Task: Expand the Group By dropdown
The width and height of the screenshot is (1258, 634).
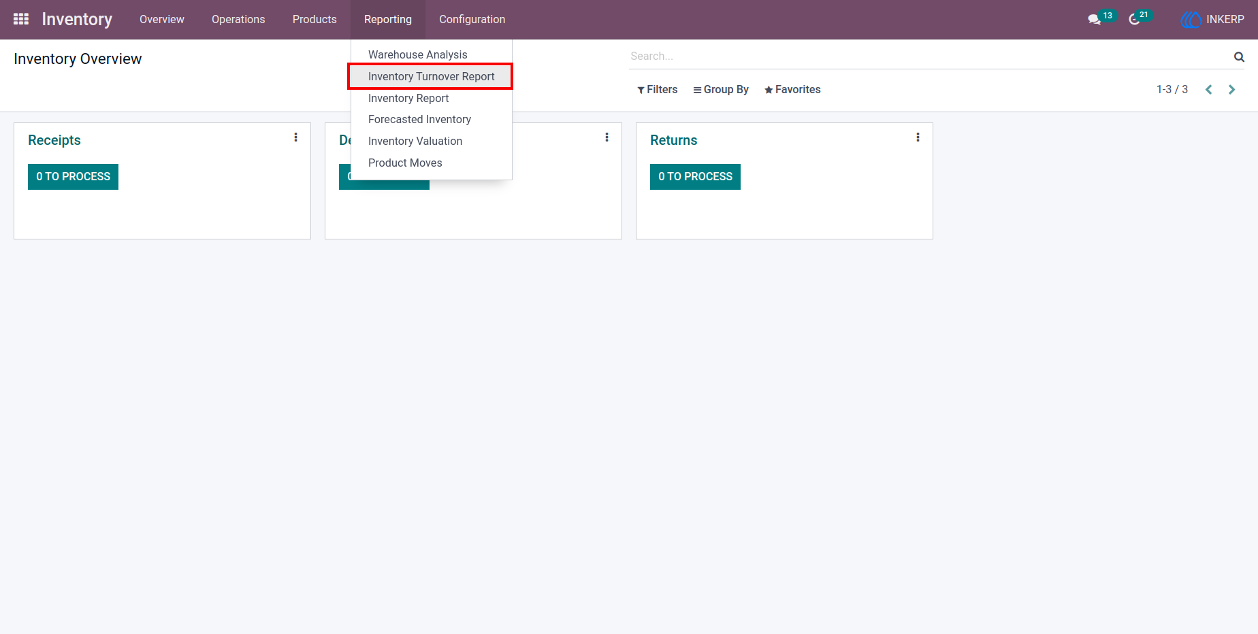Action: [721, 90]
